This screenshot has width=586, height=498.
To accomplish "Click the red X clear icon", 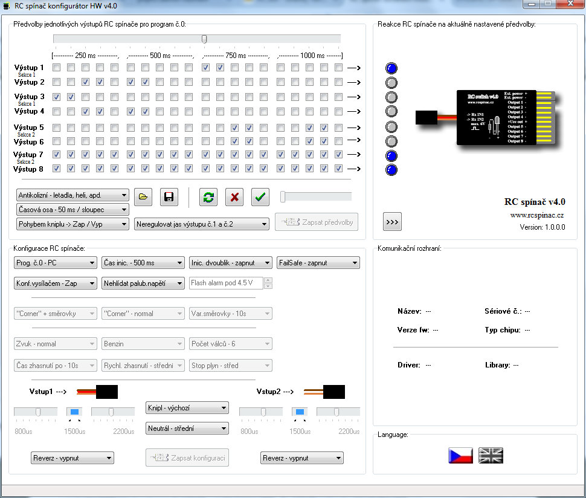I will 234,196.
